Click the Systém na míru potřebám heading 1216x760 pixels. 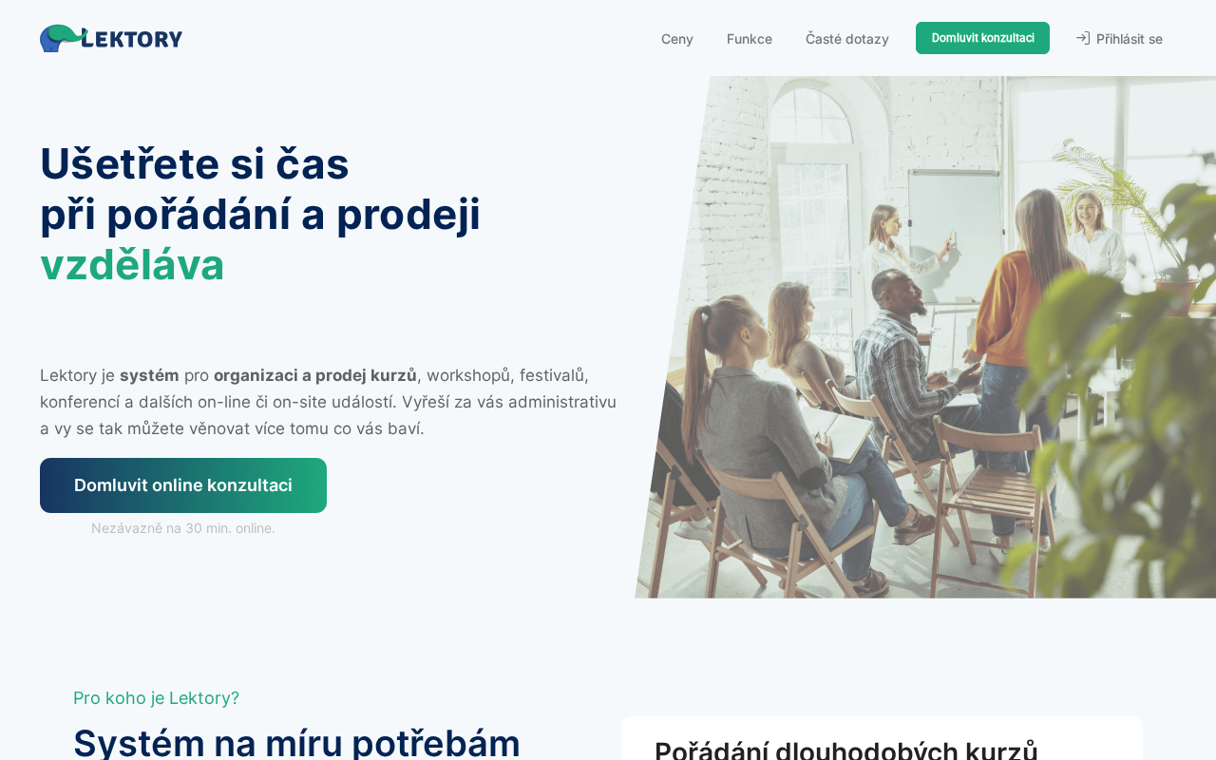pyautogui.click(x=296, y=743)
